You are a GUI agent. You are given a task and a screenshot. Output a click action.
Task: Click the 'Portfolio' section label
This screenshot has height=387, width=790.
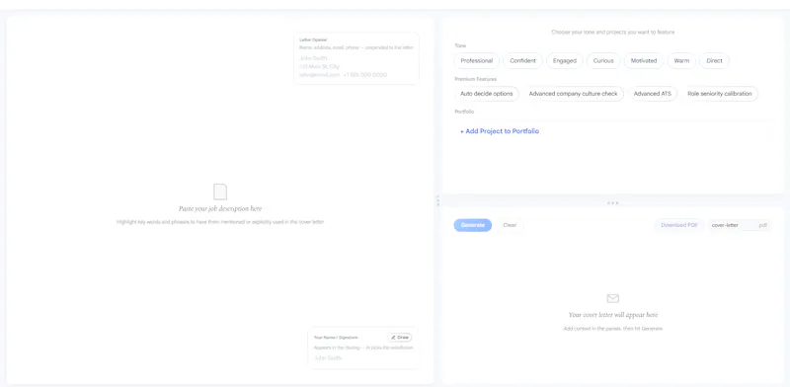[464, 112]
